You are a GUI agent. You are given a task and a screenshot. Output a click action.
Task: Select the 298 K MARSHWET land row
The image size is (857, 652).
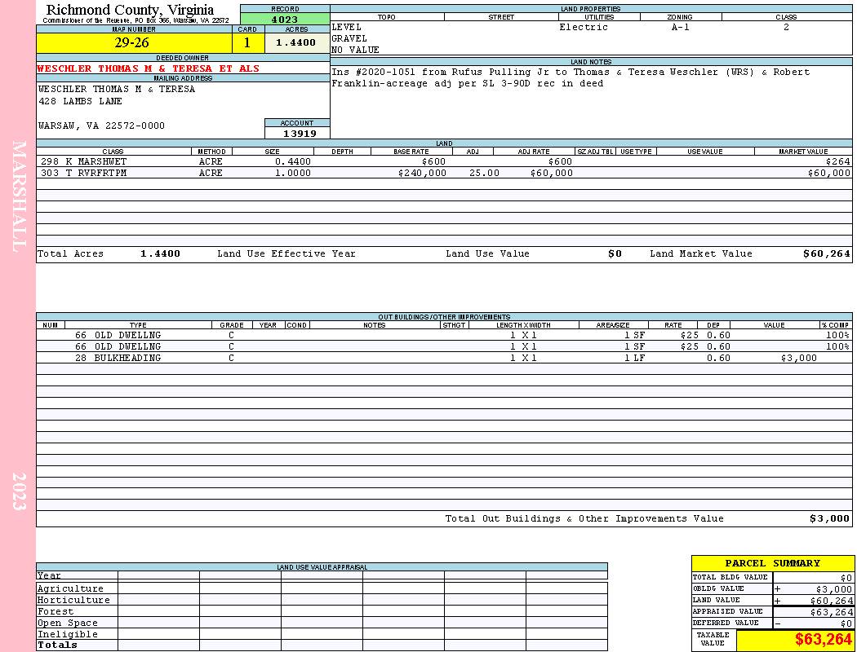pyautogui.click(x=444, y=161)
